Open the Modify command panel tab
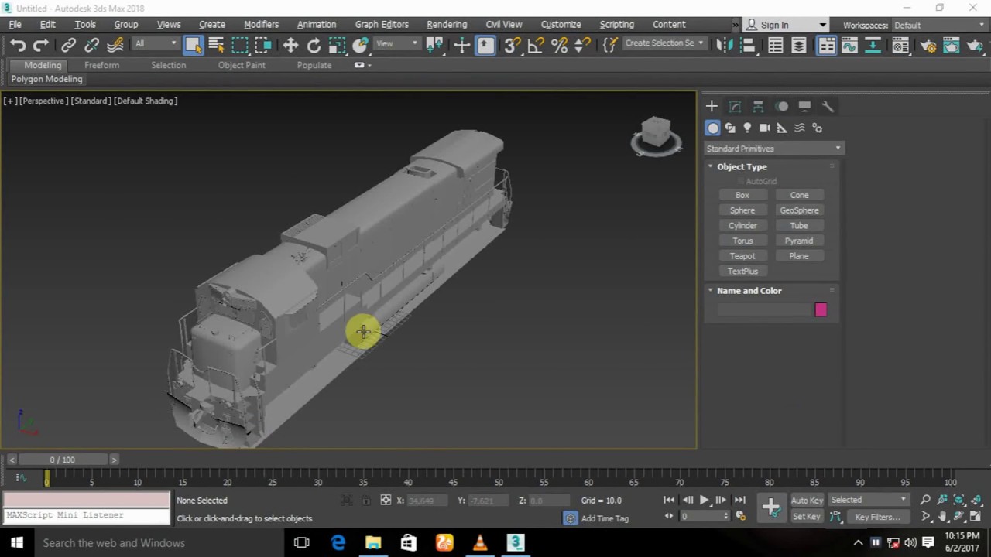This screenshot has height=557, width=991. (735, 106)
